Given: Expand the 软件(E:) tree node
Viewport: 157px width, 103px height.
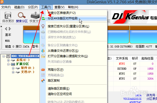Looking at the screenshot, I should coord(13,68).
